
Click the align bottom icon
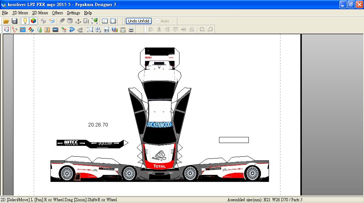click(192, 30)
